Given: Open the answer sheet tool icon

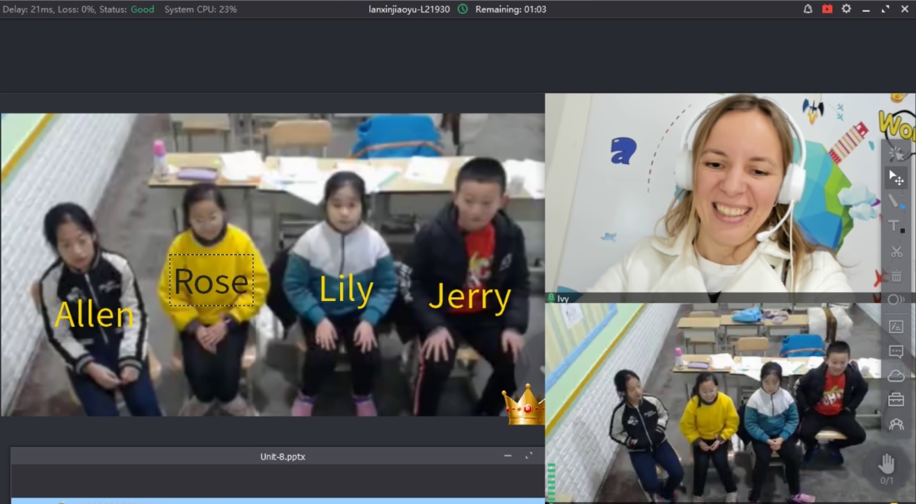Looking at the screenshot, I should pyautogui.click(x=896, y=326).
